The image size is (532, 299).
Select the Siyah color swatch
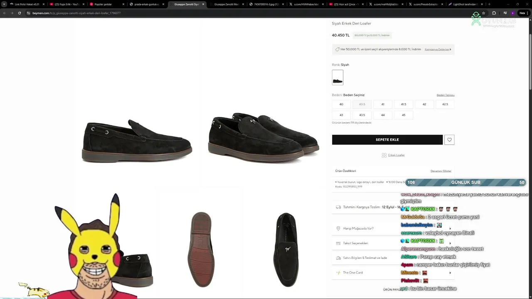click(337, 77)
